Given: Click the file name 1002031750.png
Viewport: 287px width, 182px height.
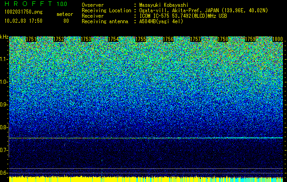Looking at the screenshot, I should pyautogui.click(x=24, y=12).
